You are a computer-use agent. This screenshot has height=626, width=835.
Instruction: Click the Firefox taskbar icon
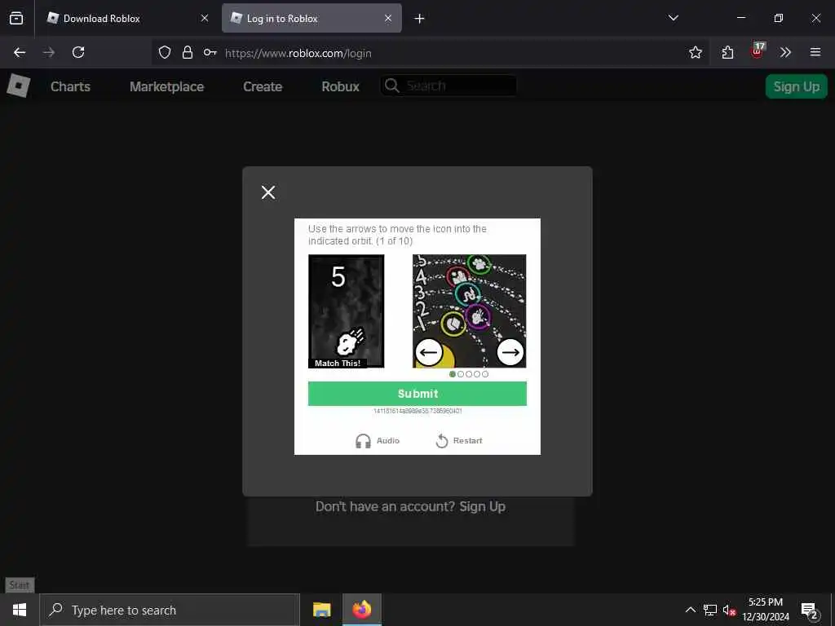(x=361, y=610)
